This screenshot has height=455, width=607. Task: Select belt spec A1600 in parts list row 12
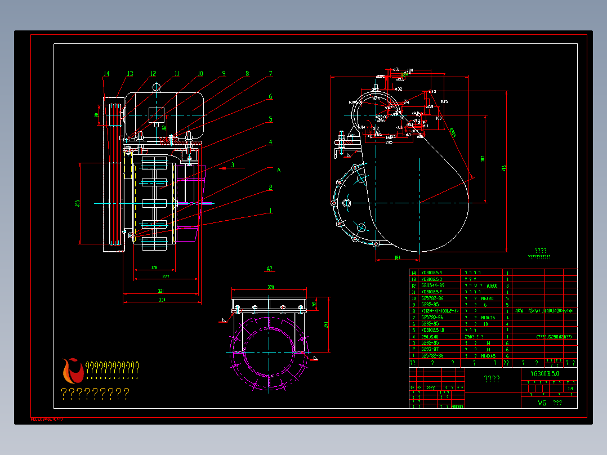[492, 286]
